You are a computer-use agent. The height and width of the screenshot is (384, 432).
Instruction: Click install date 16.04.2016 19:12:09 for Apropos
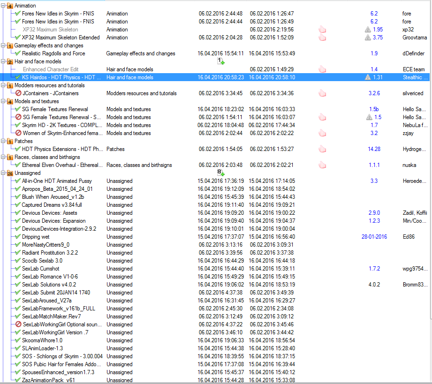(x=220, y=189)
